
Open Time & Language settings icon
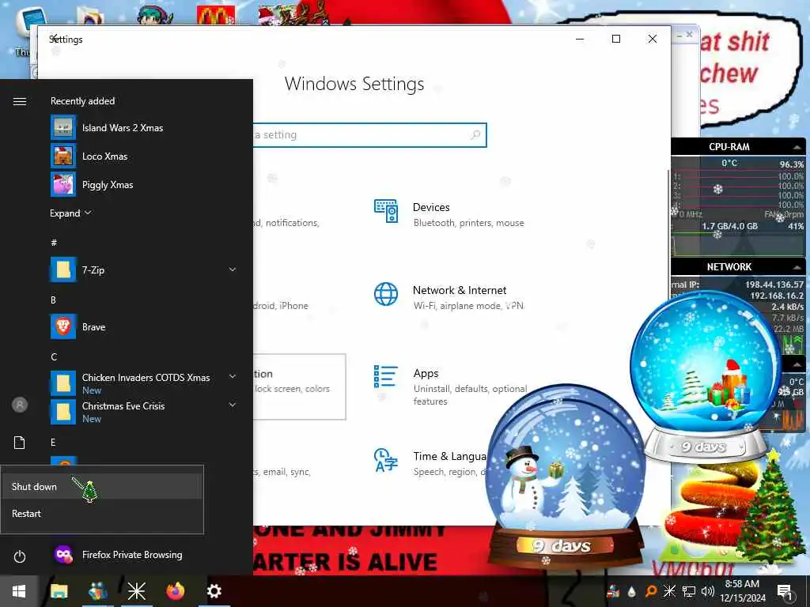386,461
